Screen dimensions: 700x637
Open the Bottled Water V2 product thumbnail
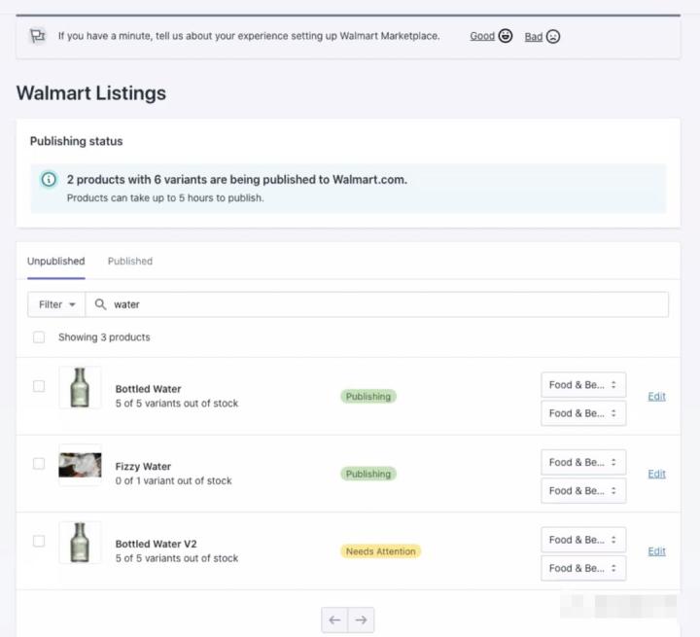(80, 543)
